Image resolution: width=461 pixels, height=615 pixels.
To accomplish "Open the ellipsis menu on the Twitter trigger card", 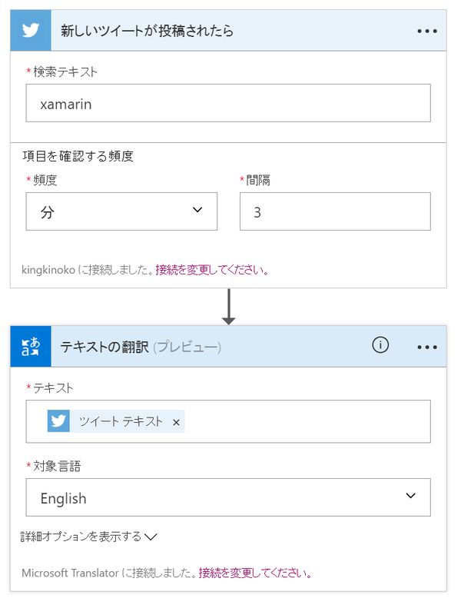I will 427,31.
